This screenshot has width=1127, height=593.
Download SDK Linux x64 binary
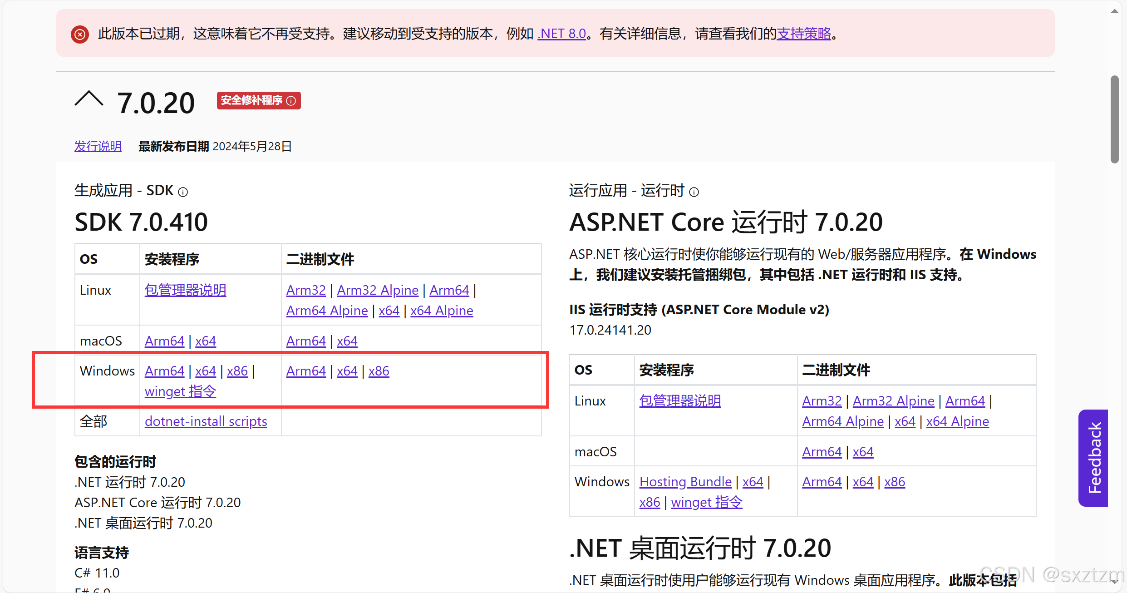coord(389,310)
